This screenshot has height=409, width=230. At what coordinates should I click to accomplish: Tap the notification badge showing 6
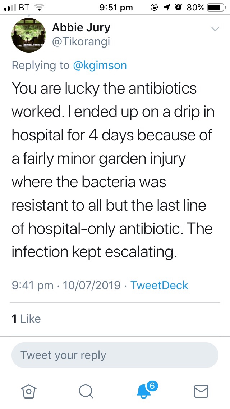152,386
